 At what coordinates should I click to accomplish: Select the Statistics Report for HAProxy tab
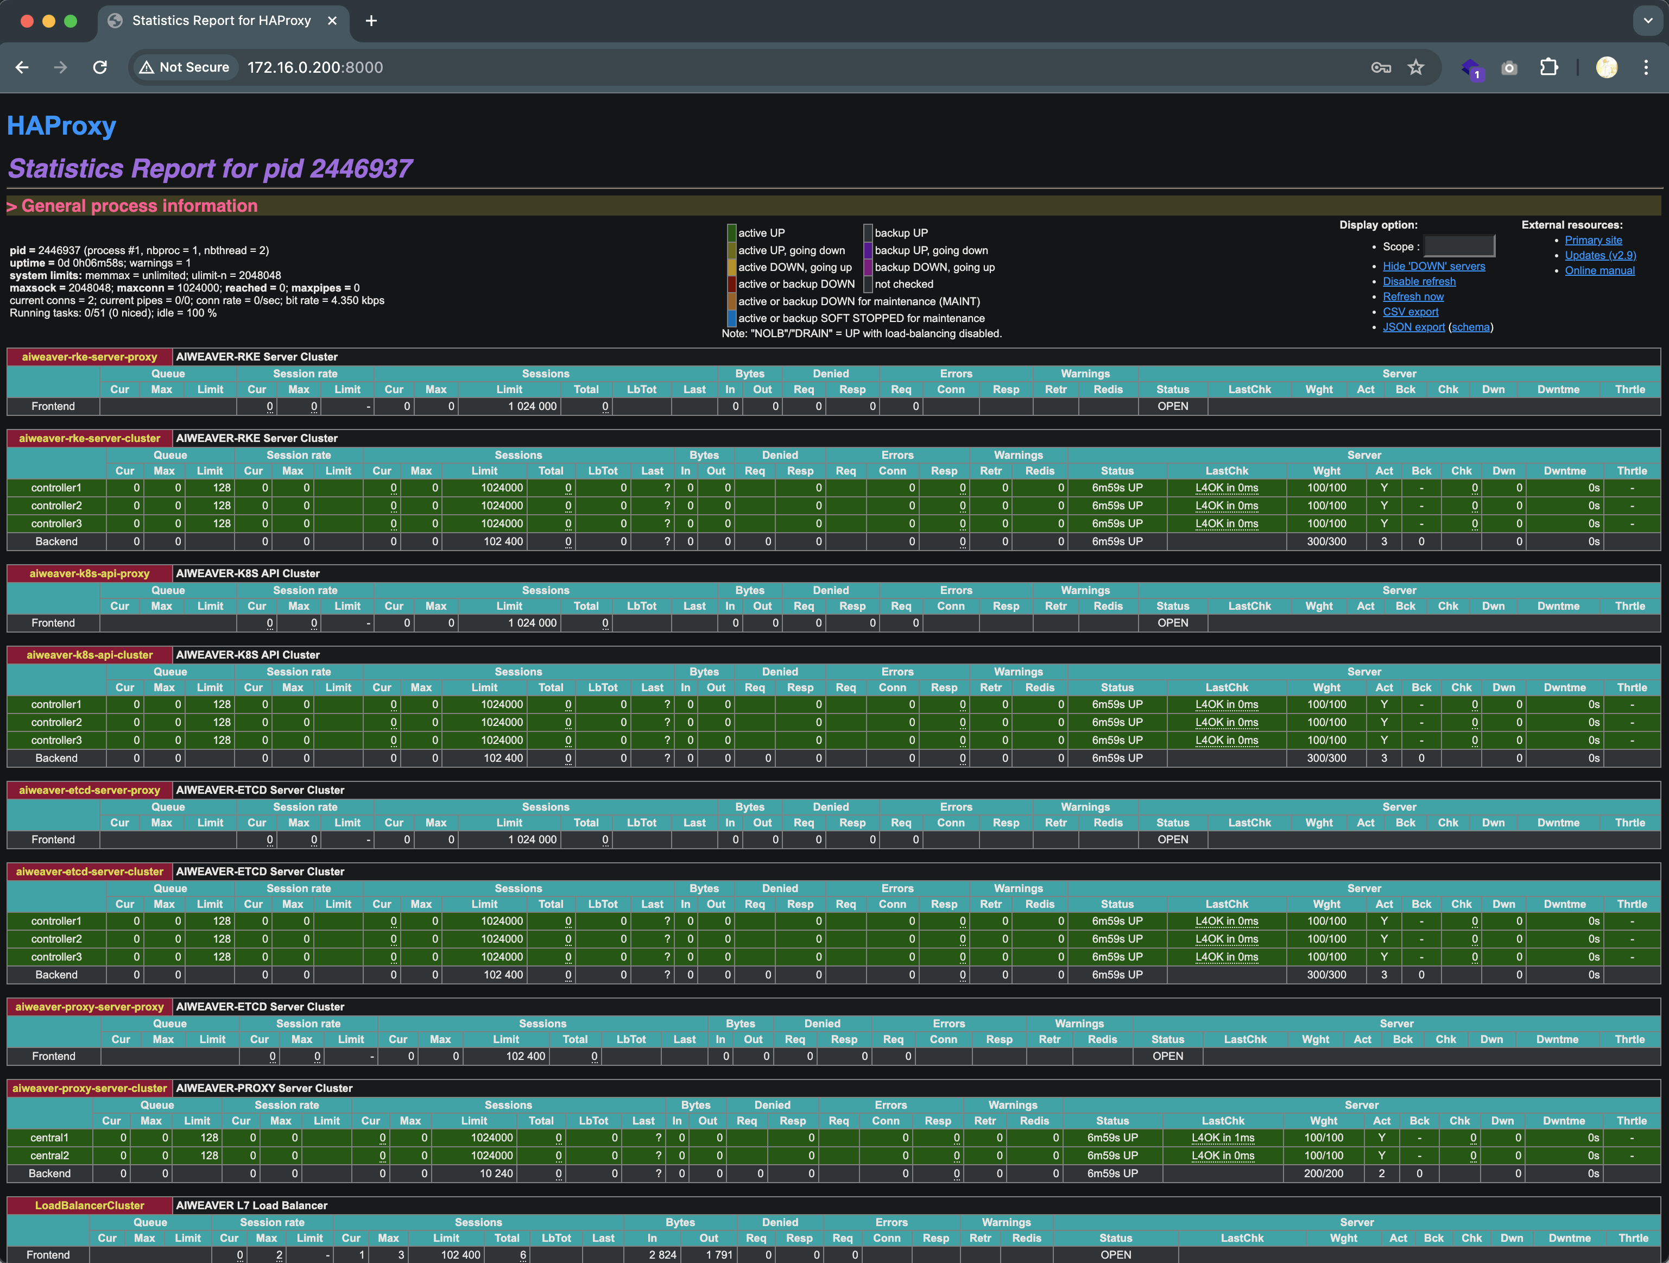[x=223, y=21]
